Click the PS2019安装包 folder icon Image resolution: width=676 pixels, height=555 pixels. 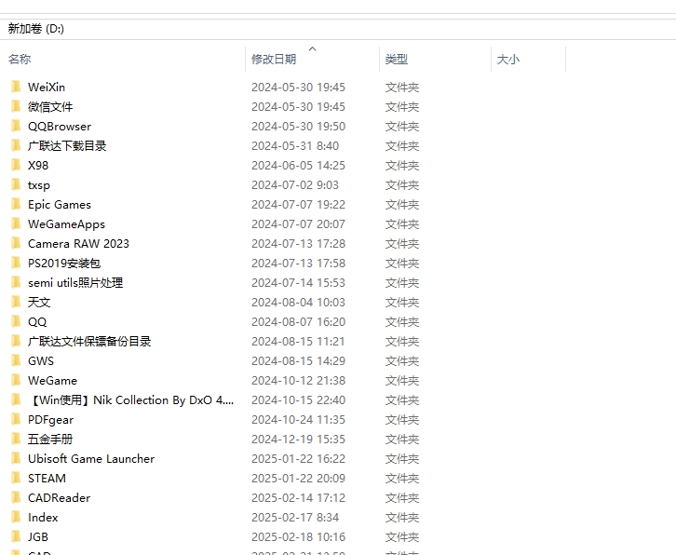pyautogui.click(x=16, y=263)
